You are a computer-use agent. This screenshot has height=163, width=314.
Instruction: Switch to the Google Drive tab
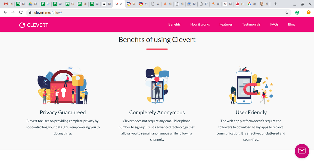[x=33, y=4]
